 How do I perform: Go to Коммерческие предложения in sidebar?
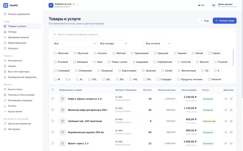click(x=22, y=77)
